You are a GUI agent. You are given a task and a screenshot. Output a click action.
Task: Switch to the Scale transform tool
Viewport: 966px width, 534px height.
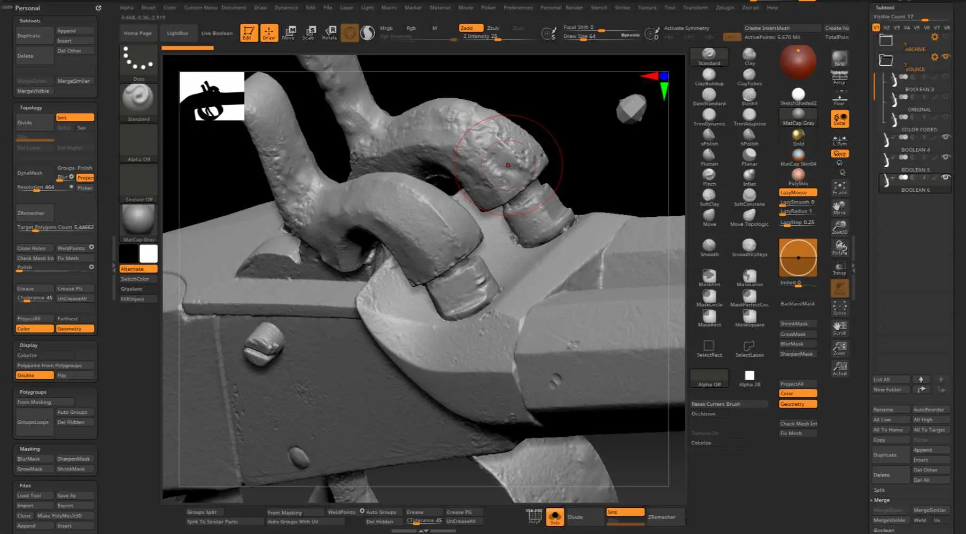309,33
